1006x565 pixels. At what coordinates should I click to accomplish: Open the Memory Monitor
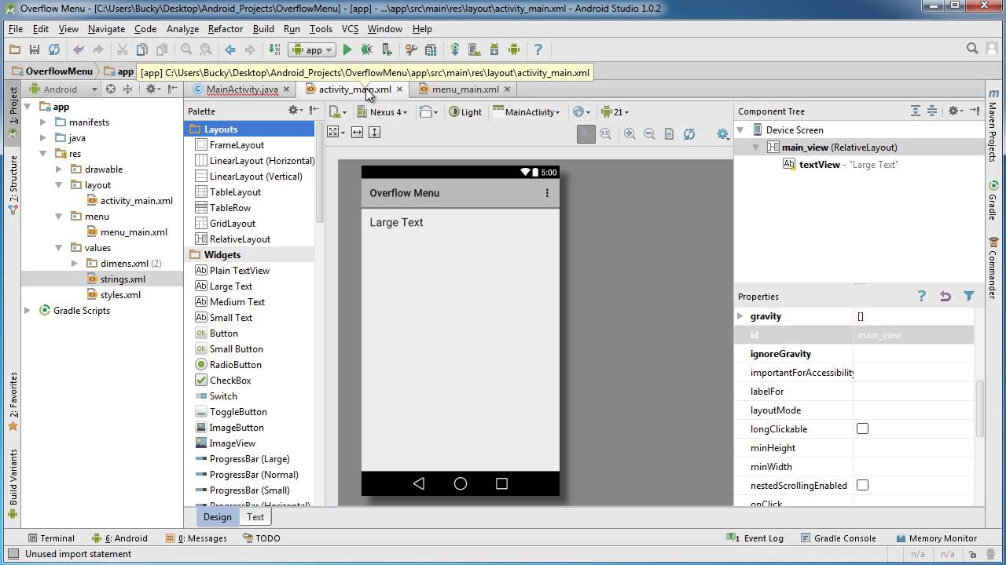pos(936,538)
